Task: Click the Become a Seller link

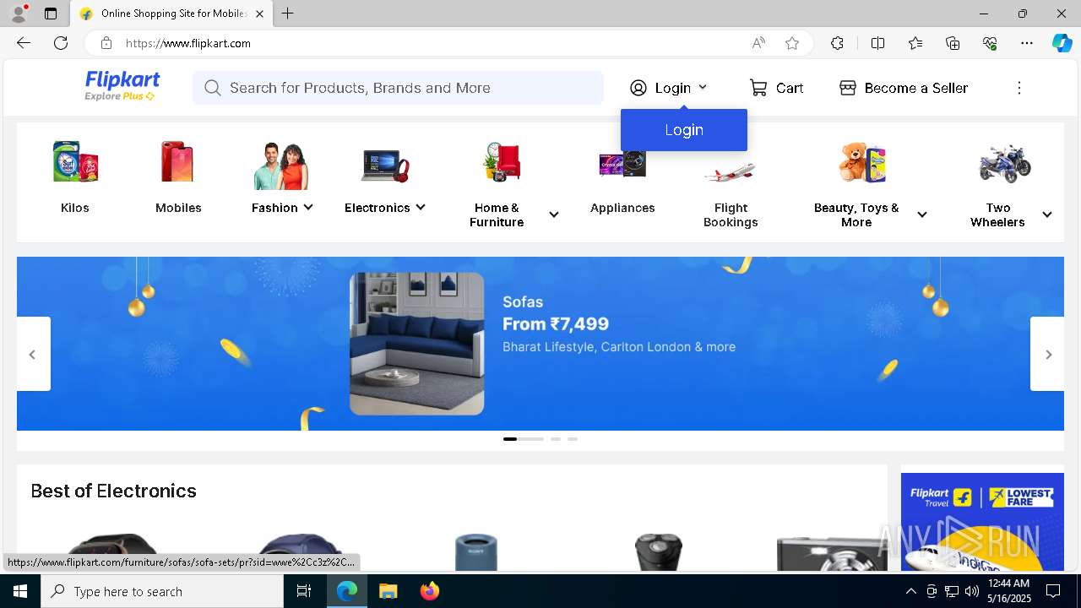Action: (x=916, y=88)
